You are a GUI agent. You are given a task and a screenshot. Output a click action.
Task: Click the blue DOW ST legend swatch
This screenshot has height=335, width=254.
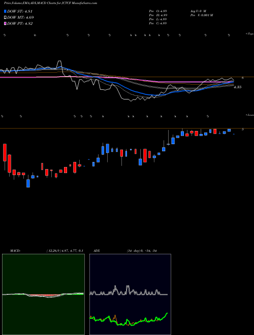coord(6,11)
